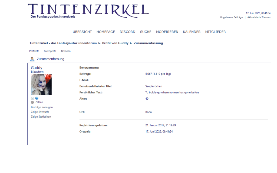
Task: Switch to the Profilinfo tab
Action: pyautogui.click(x=34, y=51)
